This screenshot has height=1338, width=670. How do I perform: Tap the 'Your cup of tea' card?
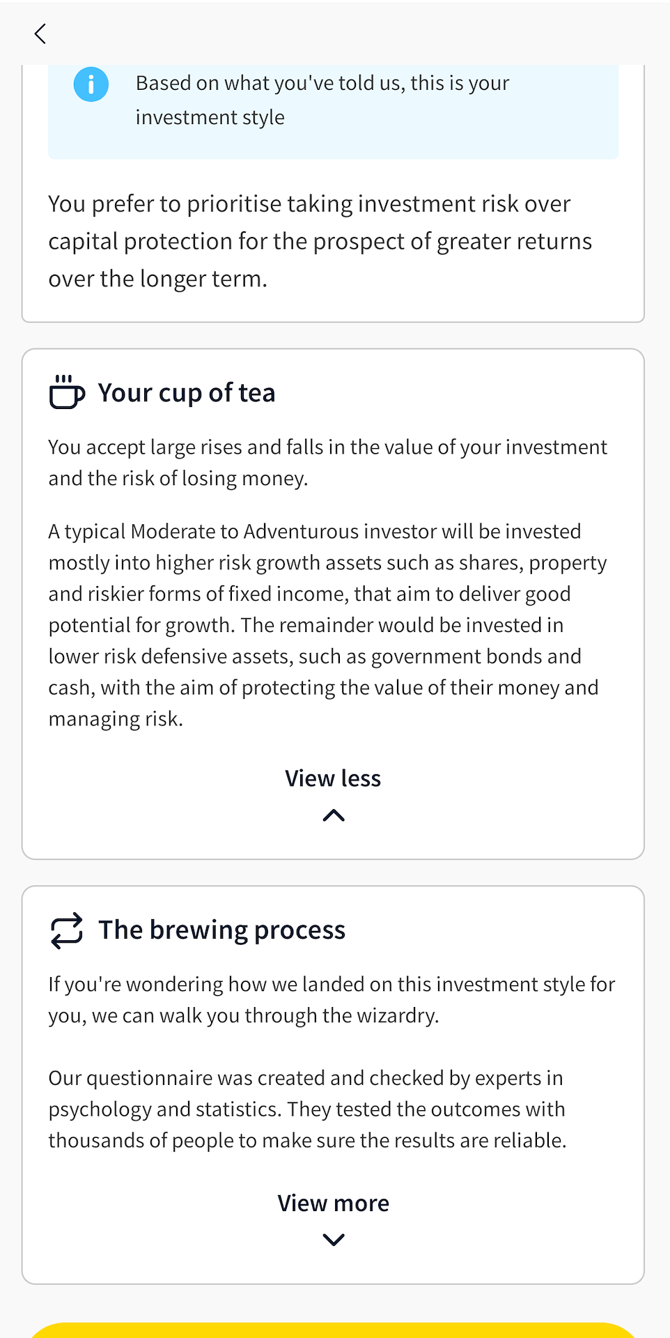(x=333, y=603)
